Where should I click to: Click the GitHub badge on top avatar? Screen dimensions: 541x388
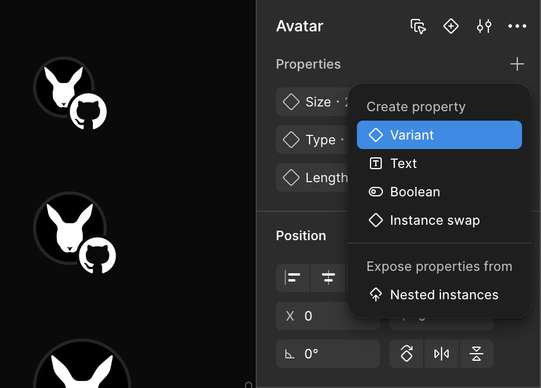coord(88,112)
